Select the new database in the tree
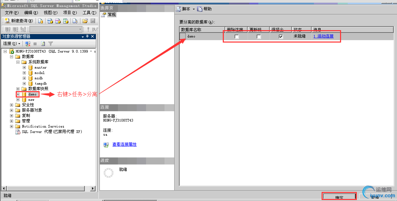This screenshot has height=201, width=397. tap(31, 100)
